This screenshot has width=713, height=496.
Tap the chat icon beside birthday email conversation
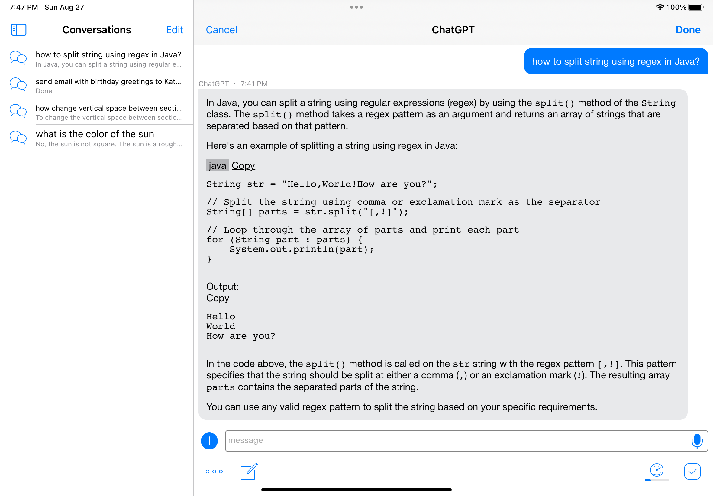pos(18,84)
